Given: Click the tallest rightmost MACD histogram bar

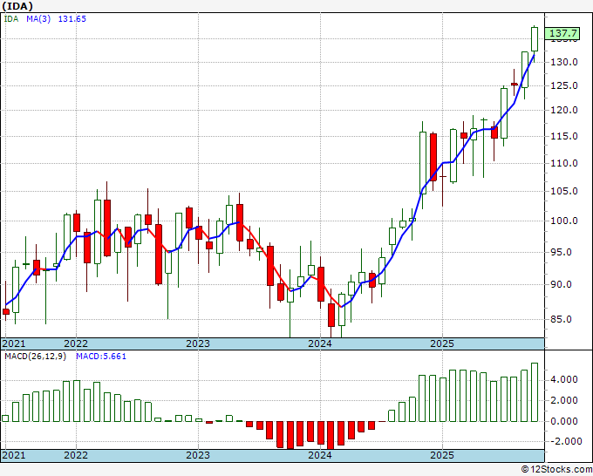Looking at the screenshot, I should point(535,392).
